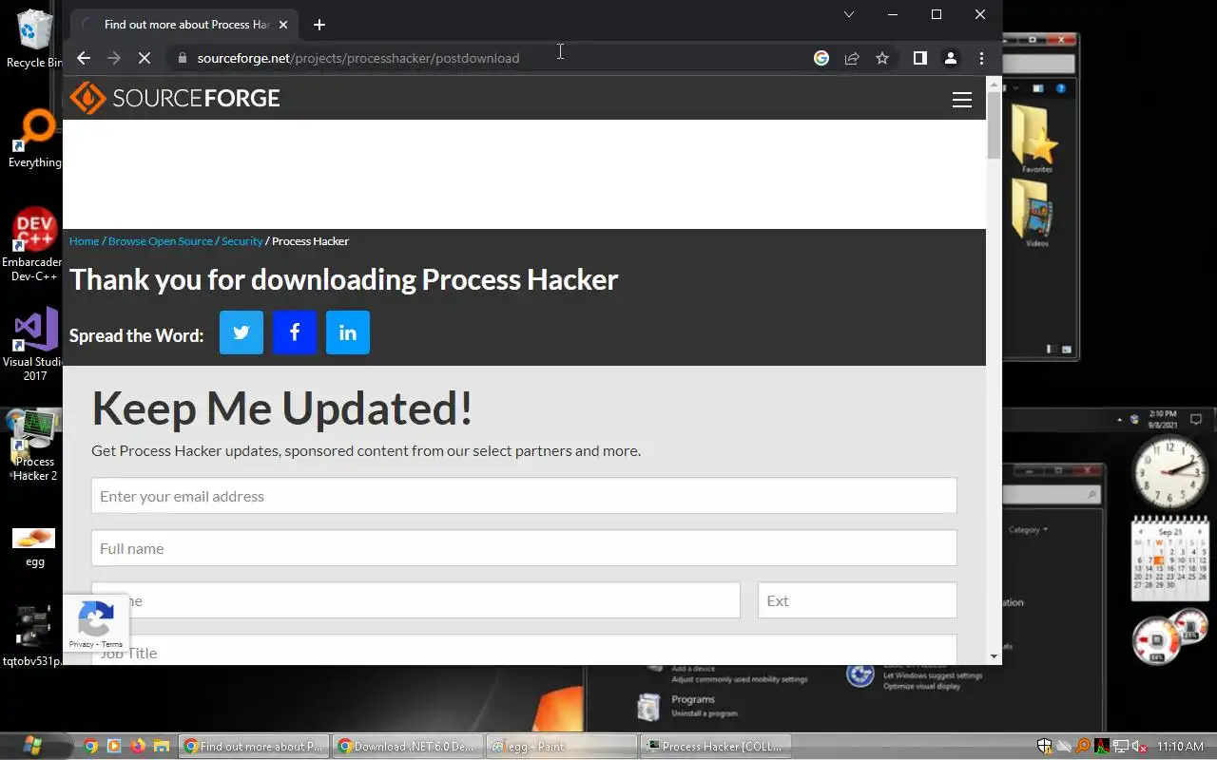Open Chrome profile icon
The width and height of the screenshot is (1217, 760).
(950, 58)
